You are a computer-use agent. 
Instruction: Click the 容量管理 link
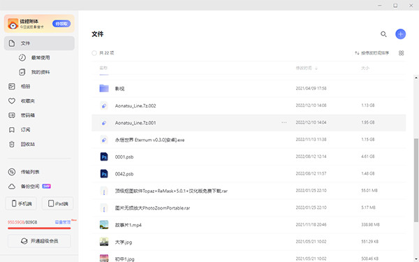(63, 222)
